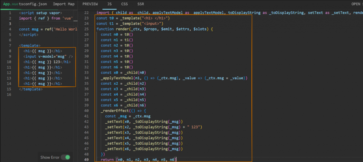This screenshot has height=162, width=363.
Task: Click the _setText line containing ' + " 123"'
Action: (154, 127)
